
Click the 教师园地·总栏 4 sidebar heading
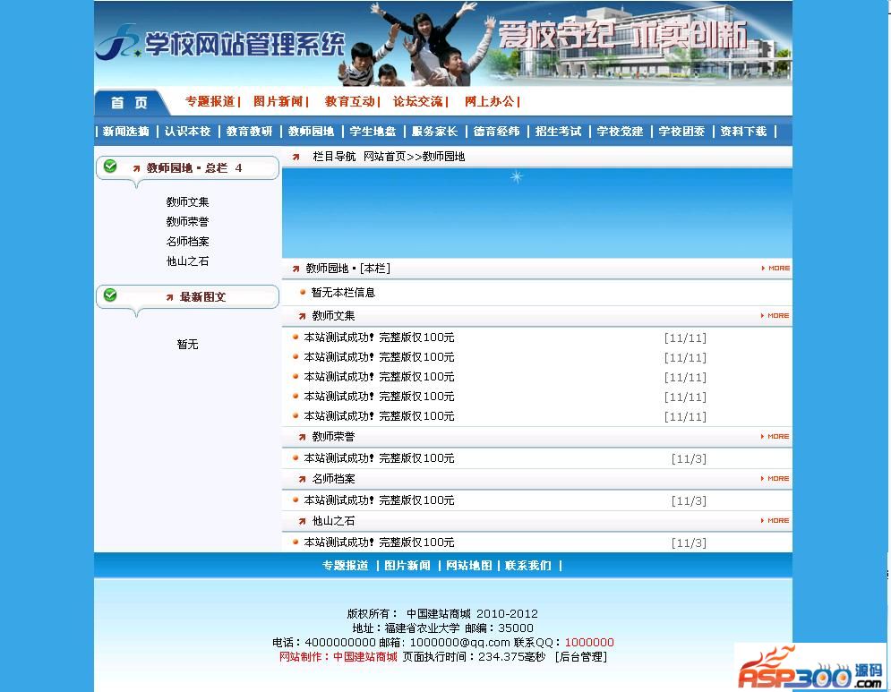(x=193, y=168)
